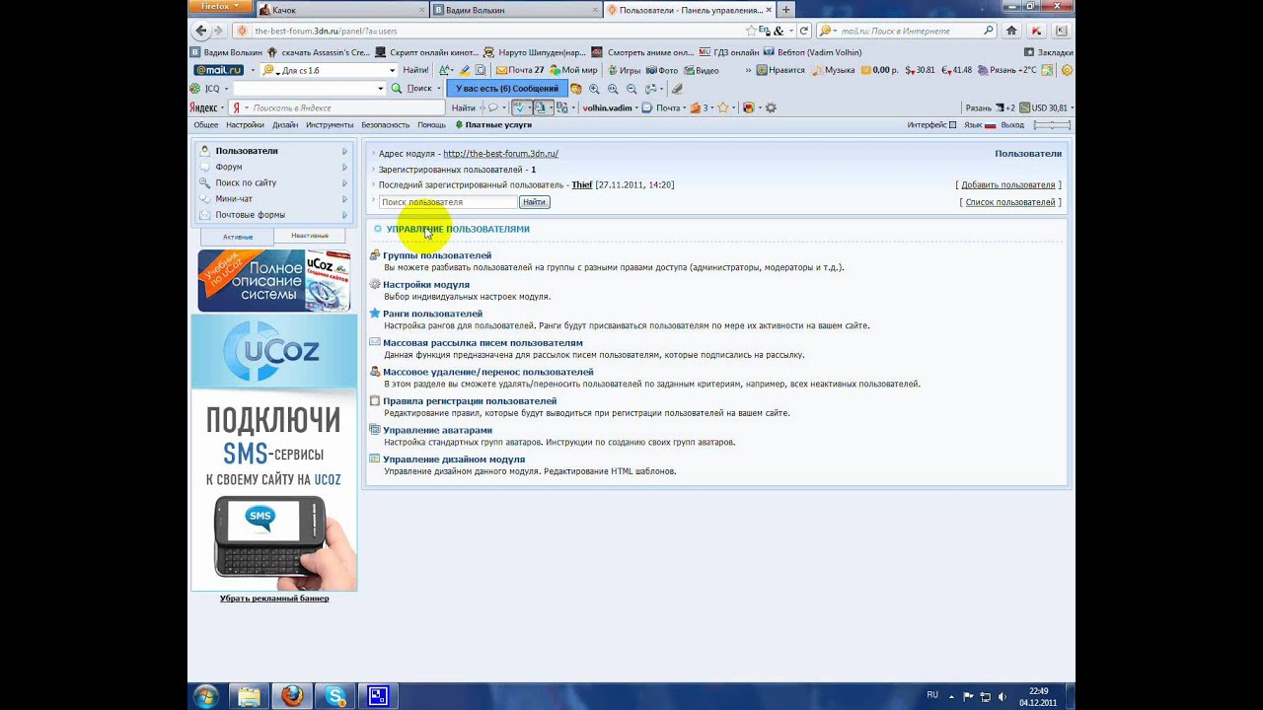Expand the Пользователи sidebar arrow
The width and height of the screenshot is (1263, 710).
(x=344, y=151)
